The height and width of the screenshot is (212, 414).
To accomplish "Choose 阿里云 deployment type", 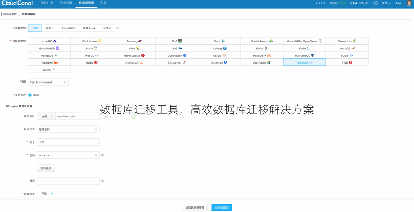I will pos(49,28).
